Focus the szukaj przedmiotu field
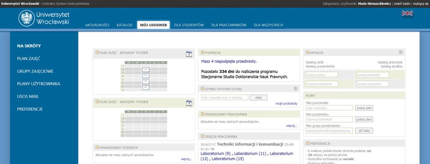Screen dimensions: 430x164 pos(322,84)
